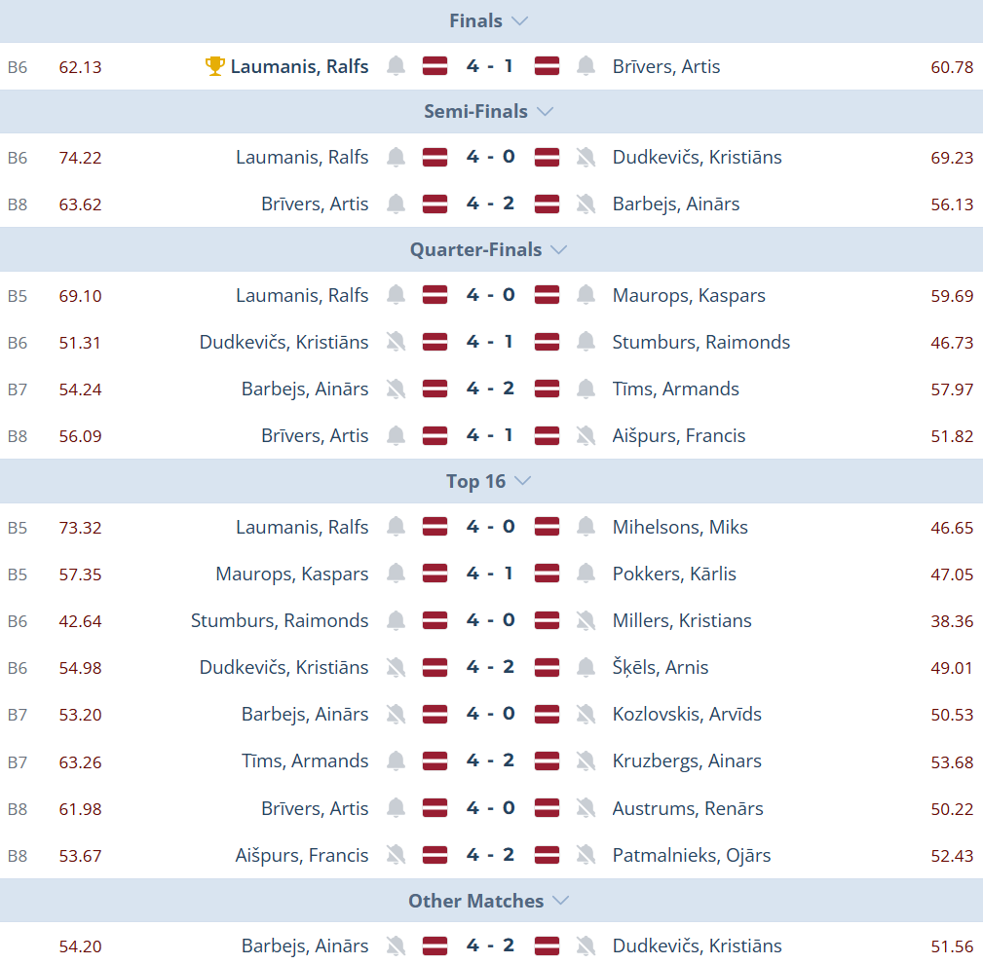
Task: Collapse the Finals section
Action: coord(519,20)
